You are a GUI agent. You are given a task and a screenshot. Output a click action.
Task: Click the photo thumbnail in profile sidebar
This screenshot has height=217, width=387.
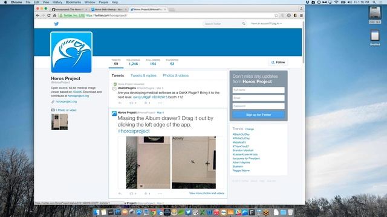pyautogui.click(x=59, y=122)
